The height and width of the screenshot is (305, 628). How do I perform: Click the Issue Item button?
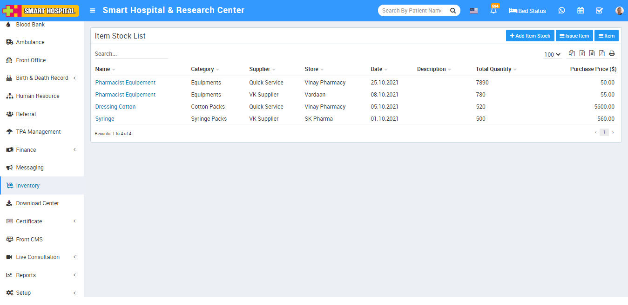coord(574,36)
